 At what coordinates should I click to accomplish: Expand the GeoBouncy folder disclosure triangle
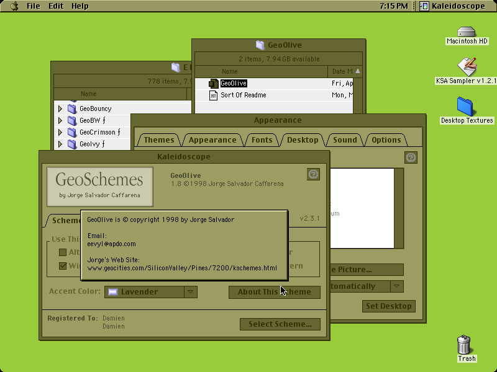tap(60, 109)
